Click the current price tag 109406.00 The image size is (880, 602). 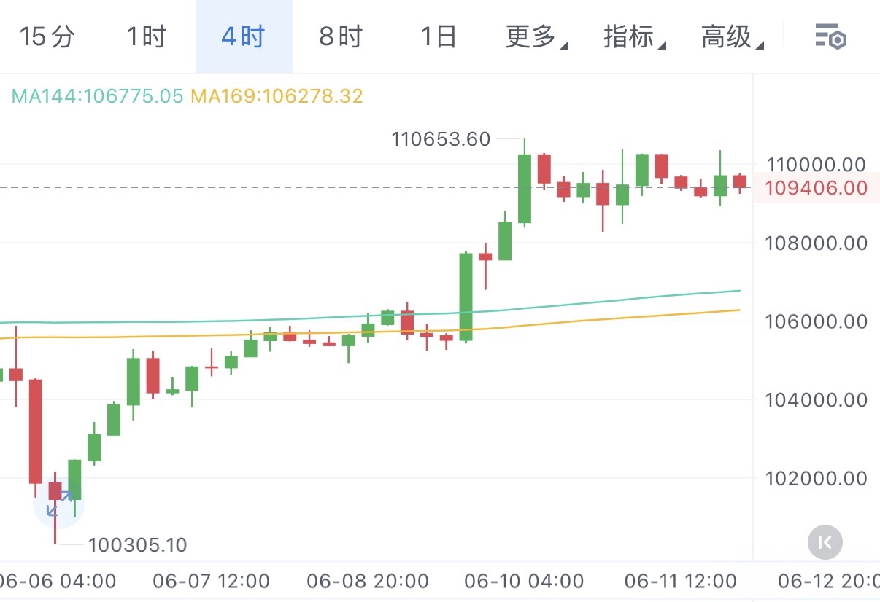(816, 188)
